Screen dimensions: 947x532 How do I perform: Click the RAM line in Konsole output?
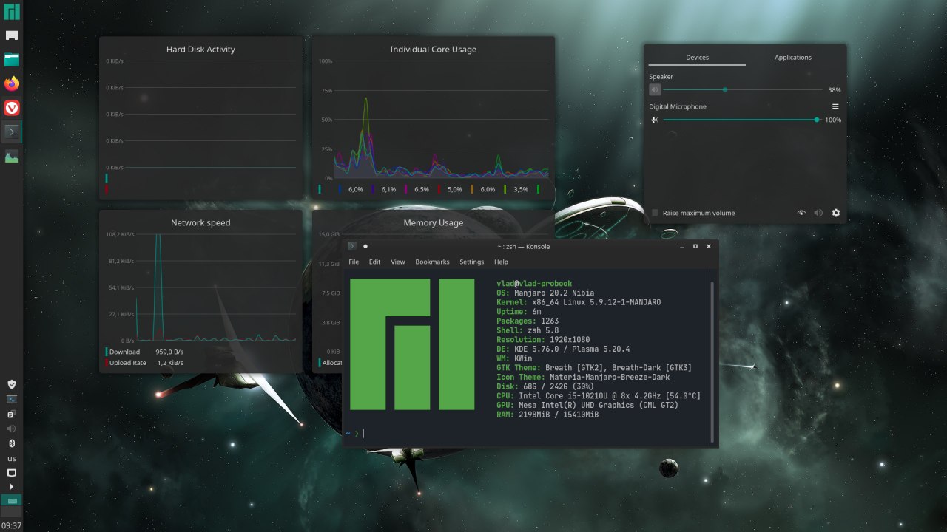[x=547, y=415]
